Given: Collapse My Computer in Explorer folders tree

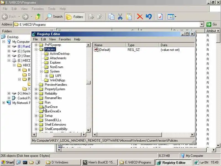Looking at the screenshot, I should coord(4,42).
